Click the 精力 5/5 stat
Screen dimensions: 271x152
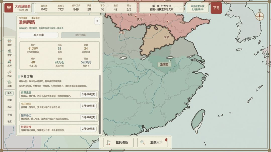(x=129, y=8)
